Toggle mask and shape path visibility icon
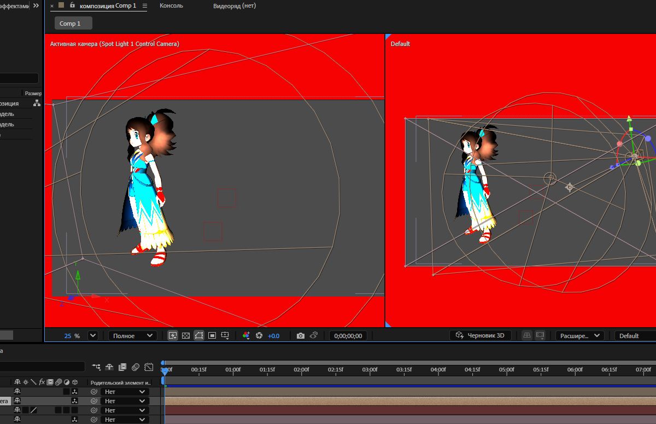The width and height of the screenshot is (656, 424). click(199, 335)
